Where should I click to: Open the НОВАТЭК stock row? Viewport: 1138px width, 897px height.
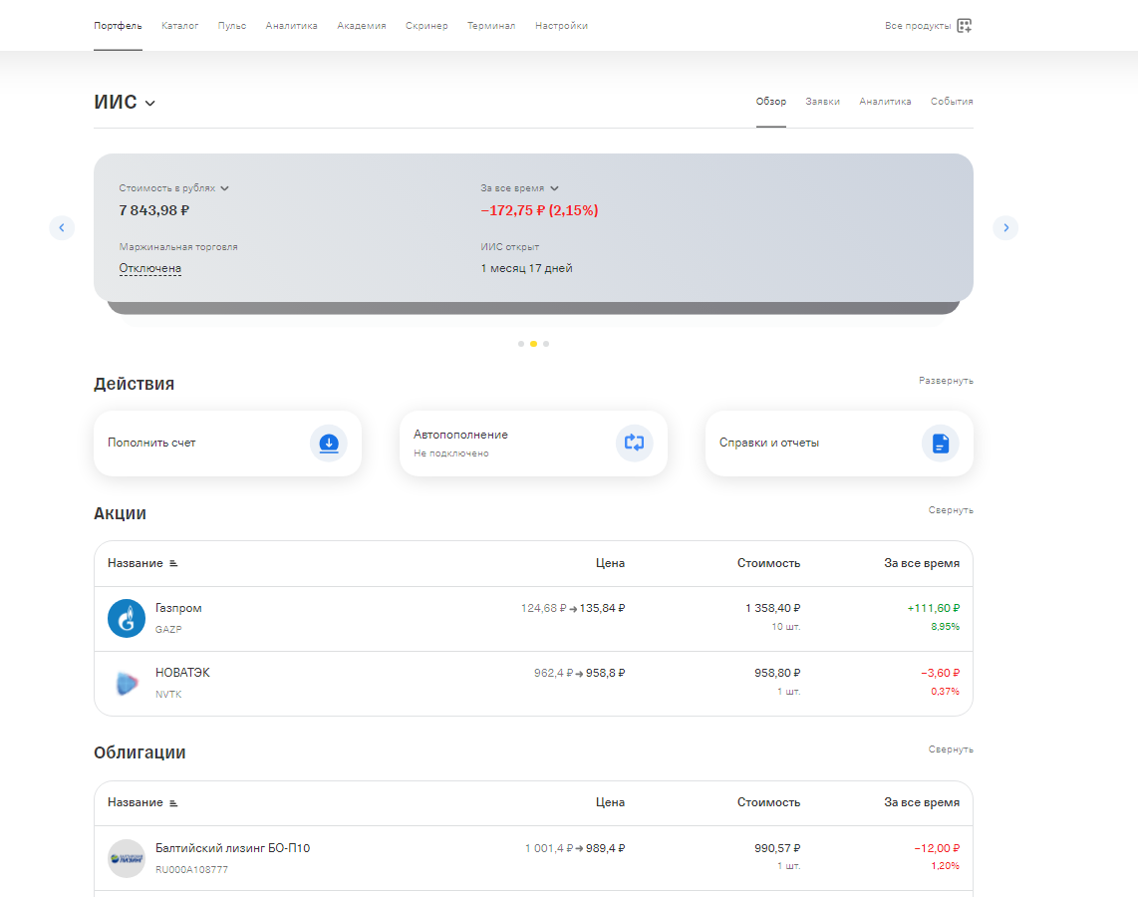[533, 684]
